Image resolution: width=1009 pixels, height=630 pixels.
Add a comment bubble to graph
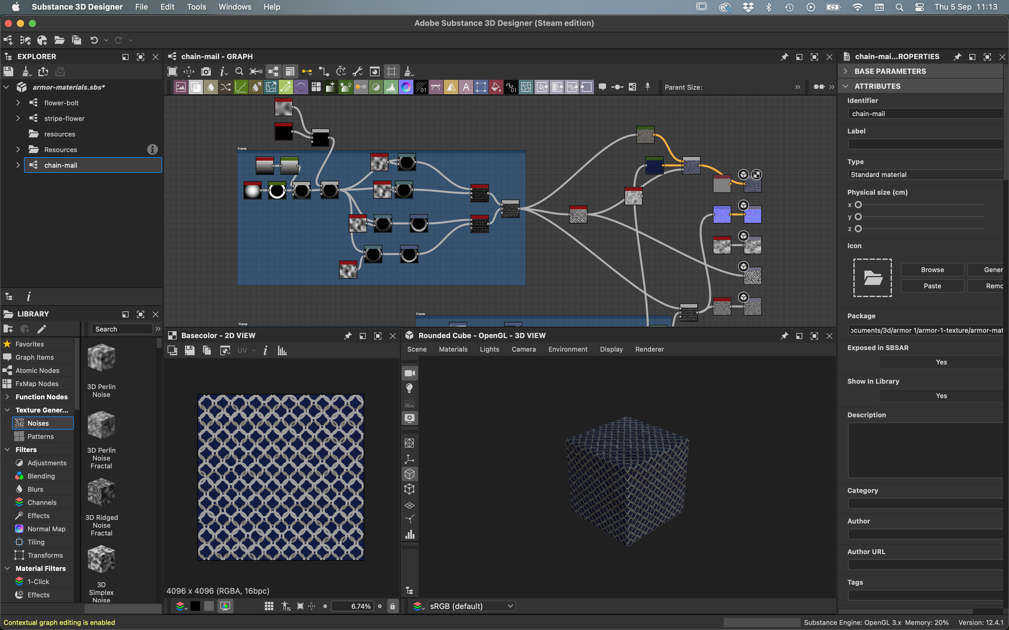602,87
